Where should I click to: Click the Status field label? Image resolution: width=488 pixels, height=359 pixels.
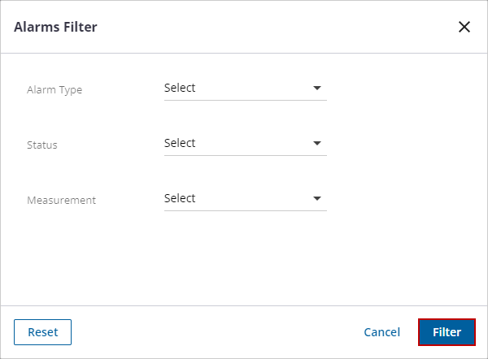[42, 145]
